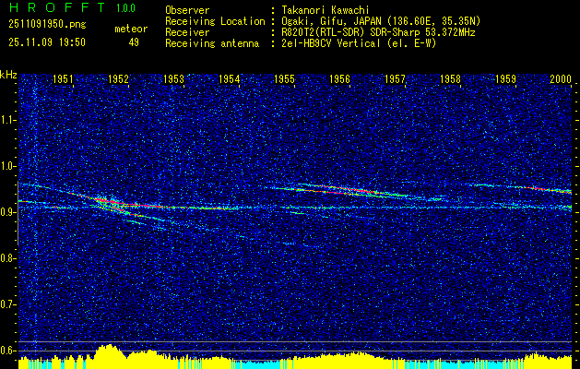Click the 0.9 kHz axis label

pyautogui.click(x=7, y=212)
